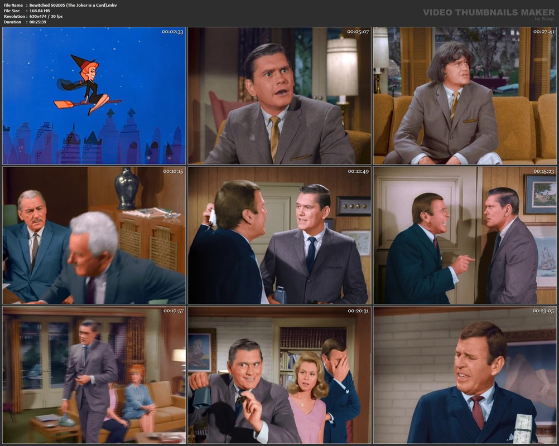The height and width of the screenshot is (446, 559).
Task: Open the thumbnail at 00:17:57
Action: pos(94,375)
